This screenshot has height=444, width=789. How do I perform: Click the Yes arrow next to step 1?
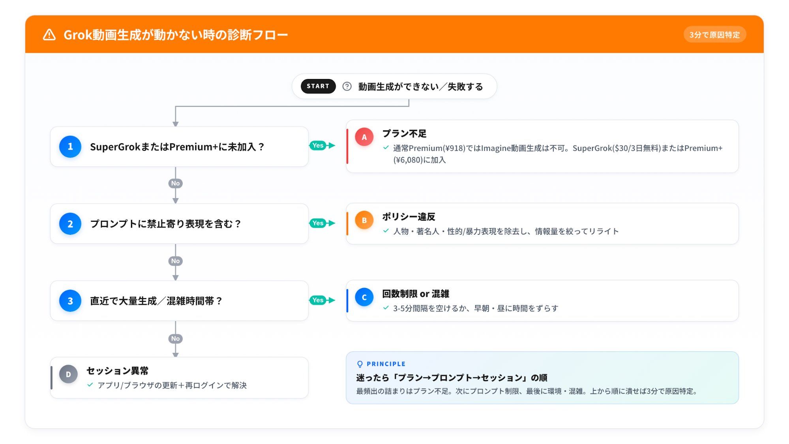click(x=322, y=145)
